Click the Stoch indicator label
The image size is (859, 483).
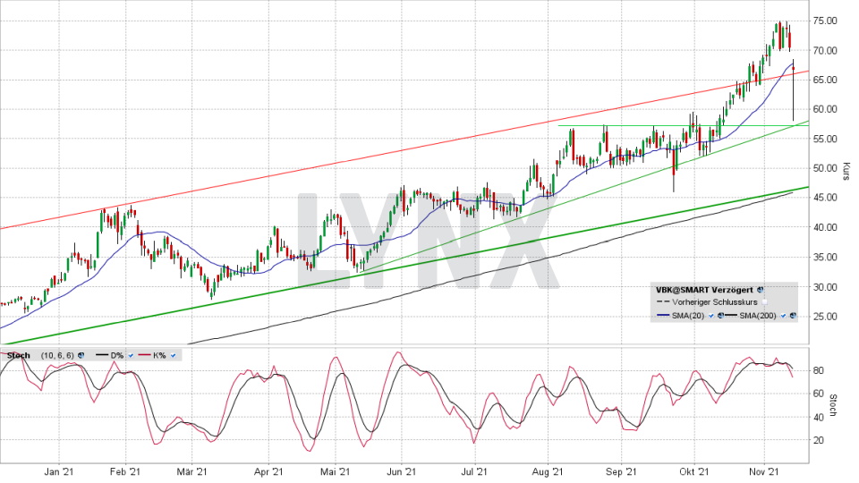18,355
